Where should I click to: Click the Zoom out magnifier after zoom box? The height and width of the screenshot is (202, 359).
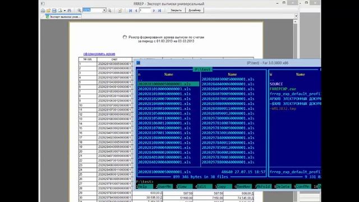[109, 11]
